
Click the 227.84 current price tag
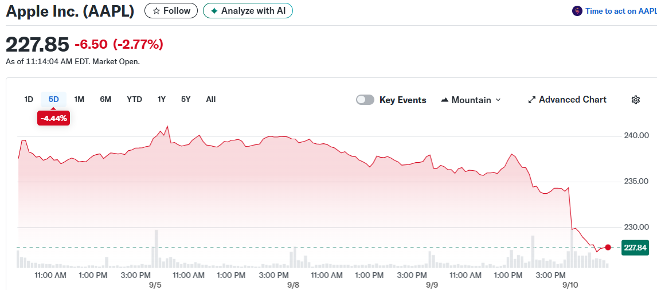point(635,248)
